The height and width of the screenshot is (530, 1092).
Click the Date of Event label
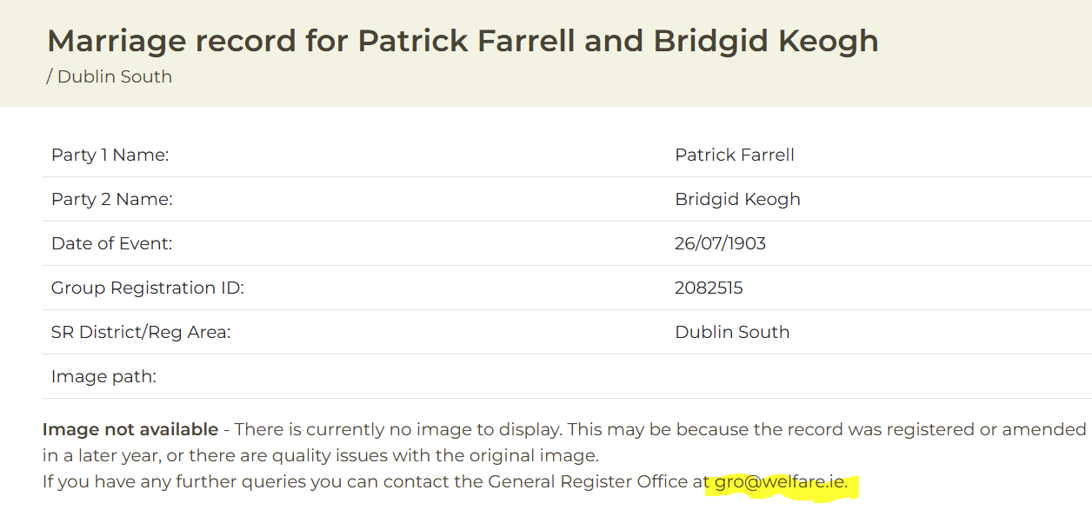coord(112,243)
